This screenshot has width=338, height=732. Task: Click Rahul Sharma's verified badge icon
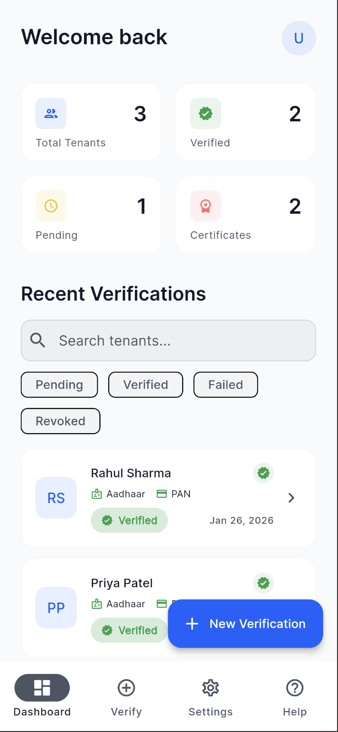click(263, 473)
